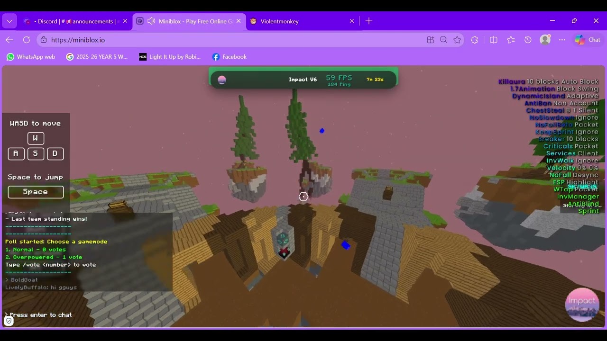This screenshot has width=607, height=341.
Task: Open the Impact client logo button
Action: tap(582, 305)
